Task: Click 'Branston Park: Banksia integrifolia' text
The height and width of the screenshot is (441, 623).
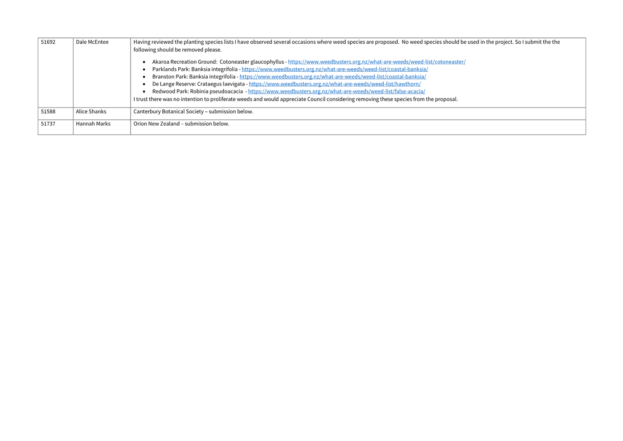Action: (194, 77)
